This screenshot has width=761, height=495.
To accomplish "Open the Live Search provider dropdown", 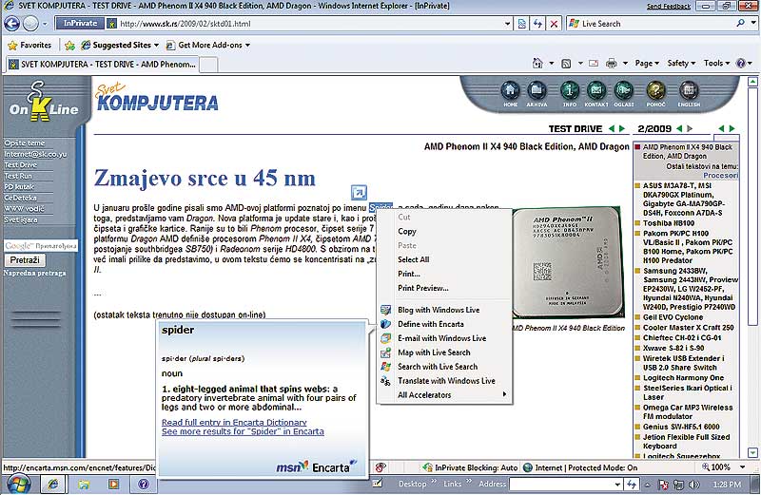I will coord(753,23).
